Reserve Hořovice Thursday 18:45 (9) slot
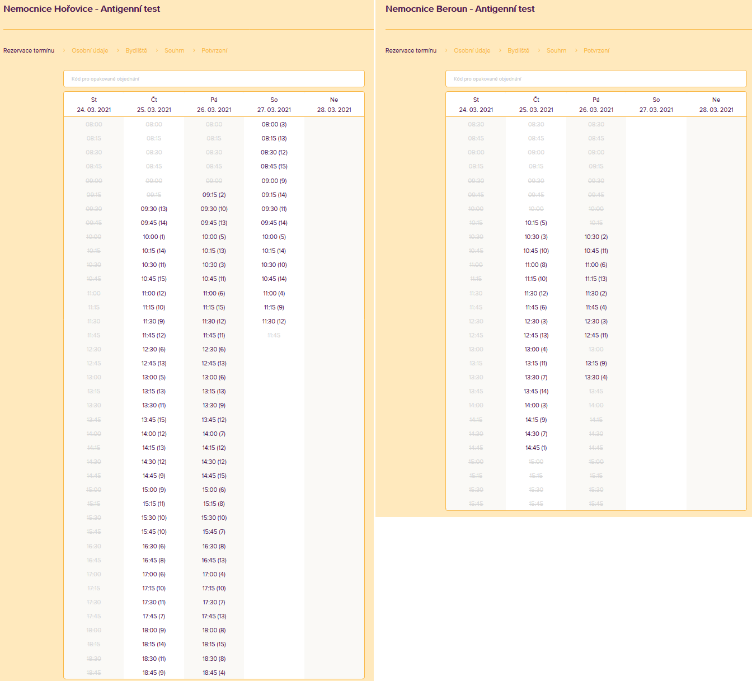The image size is (752, 681). [154, 673]
